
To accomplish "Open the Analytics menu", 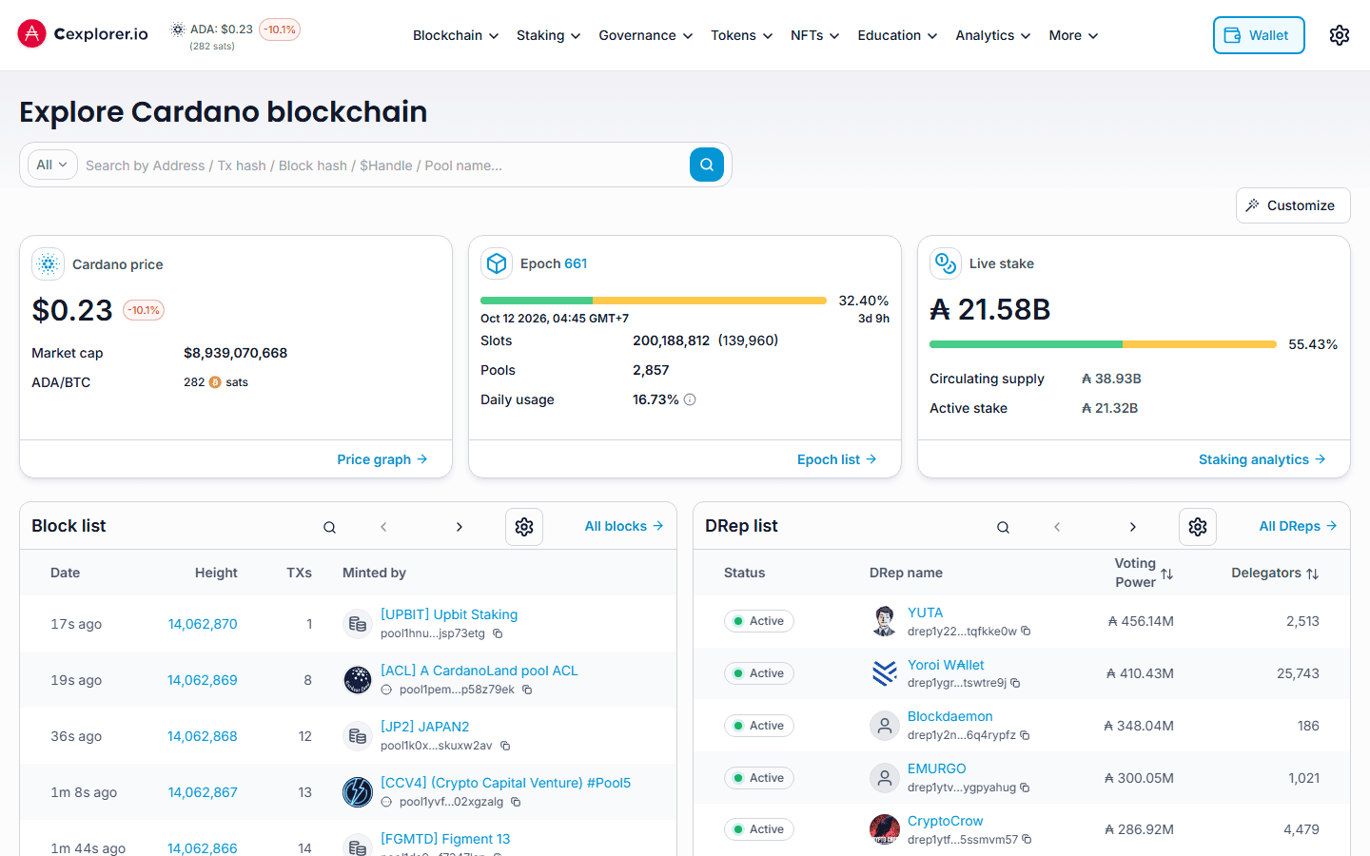I will point(993,35).
